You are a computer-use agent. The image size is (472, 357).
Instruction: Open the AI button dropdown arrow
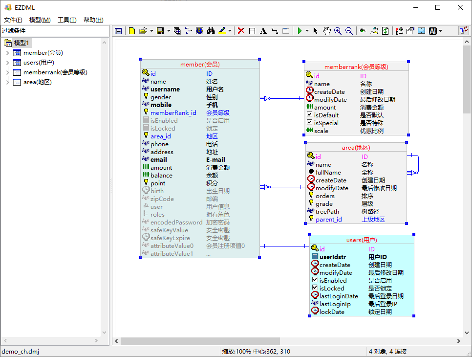coord(441,31)
